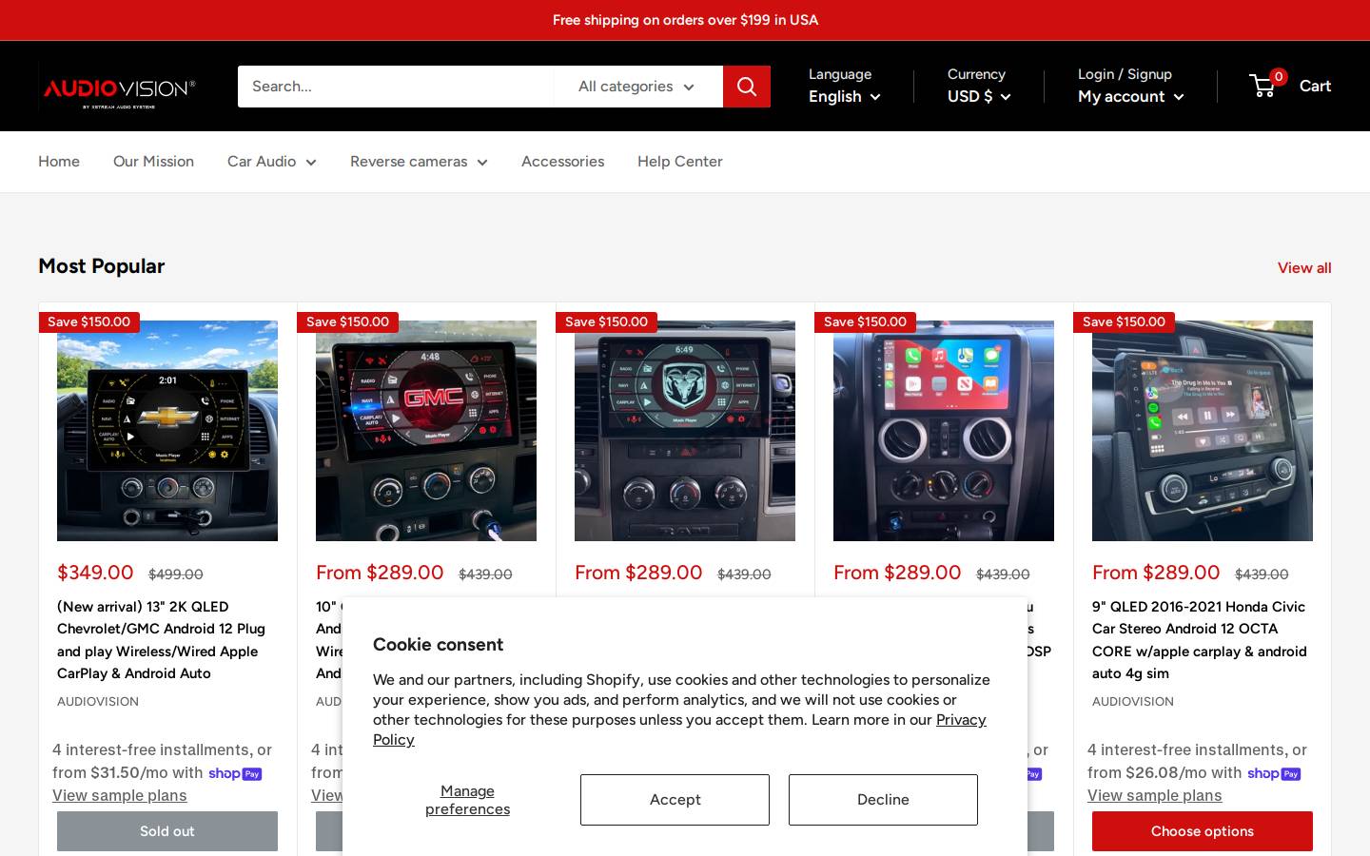This screenshot has width=1370, height=856.
Task: Click View all for Most Popular
Action: click(1304, 268)
